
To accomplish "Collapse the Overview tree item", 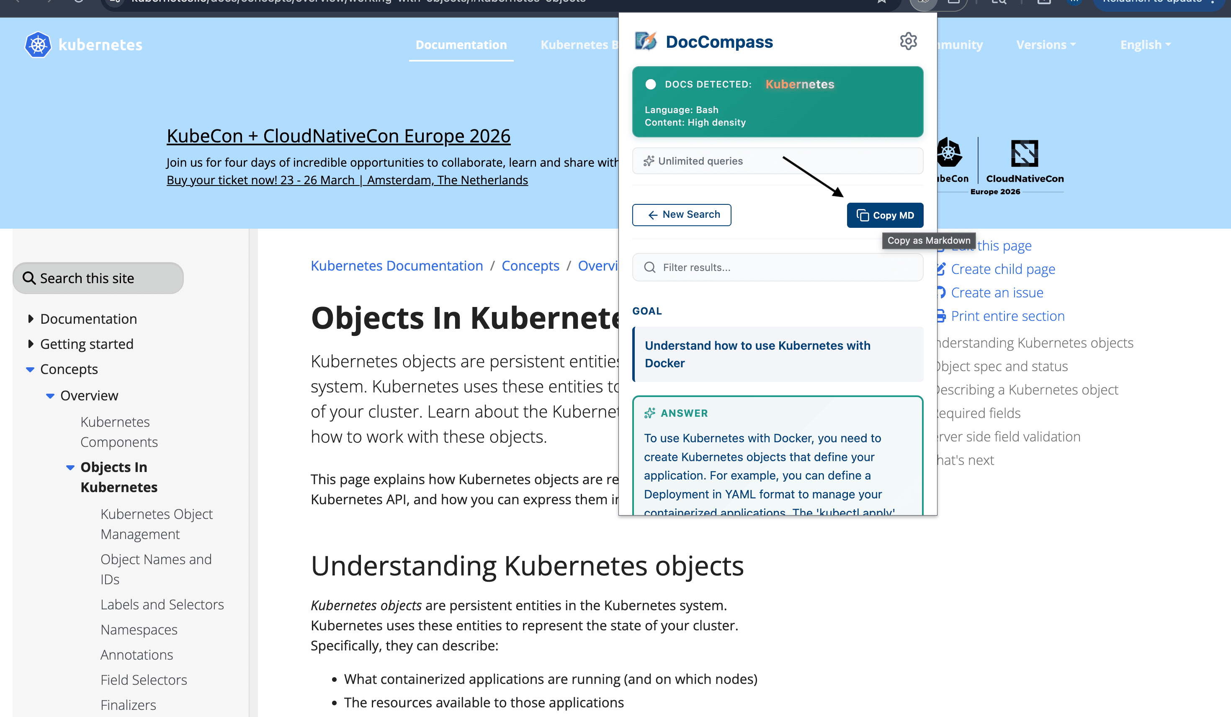I will [50, 395].
